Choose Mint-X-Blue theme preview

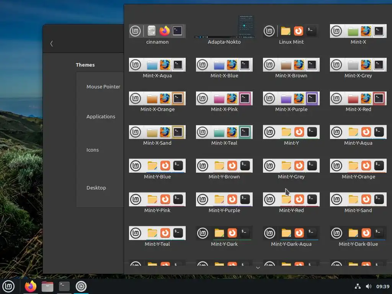224,65
